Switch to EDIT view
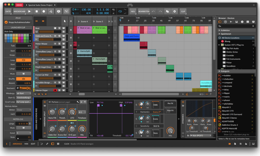The width and height of the screenshot is (260, 156). [33, 144]
